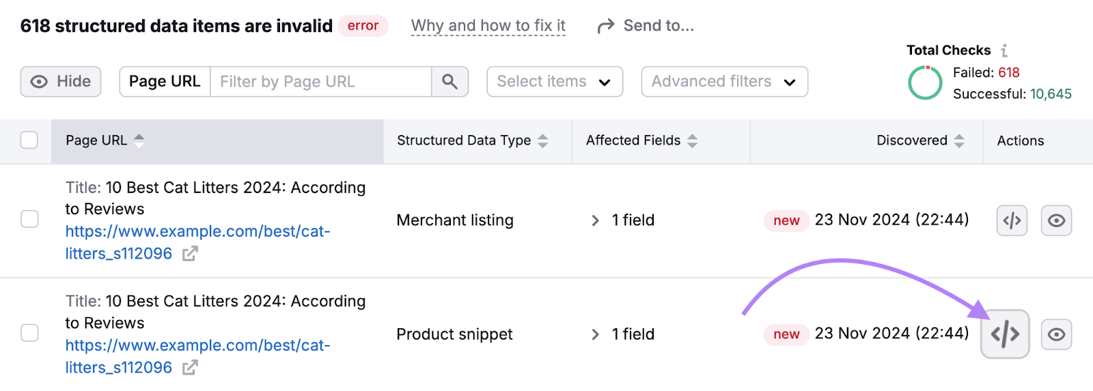Viewport: 1093px width, 391px height.
Task: Toggle the select-all header checkbox
Action: click(29, 141)
